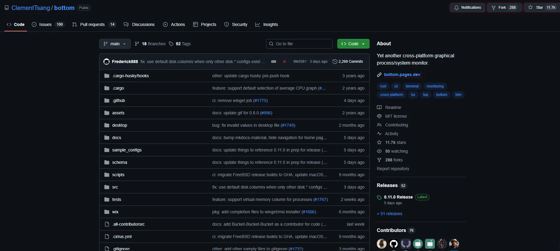Open ClementTsang owner profile link
560x251 pixels.
(31, 8)
